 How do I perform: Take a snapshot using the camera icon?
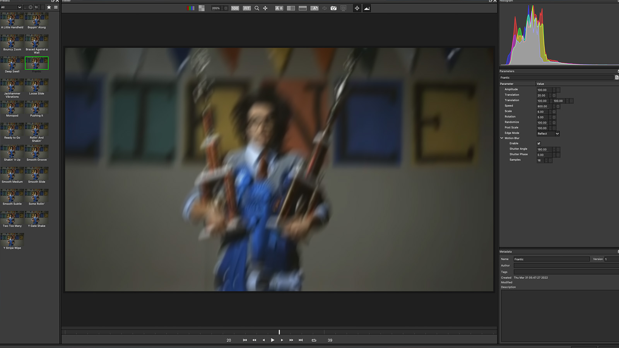[x=333, y=8]
